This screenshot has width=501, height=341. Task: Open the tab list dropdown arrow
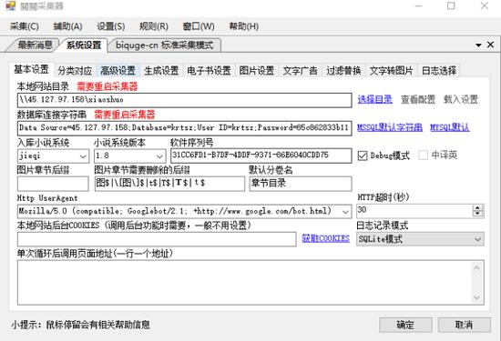(x=478, y=45)
